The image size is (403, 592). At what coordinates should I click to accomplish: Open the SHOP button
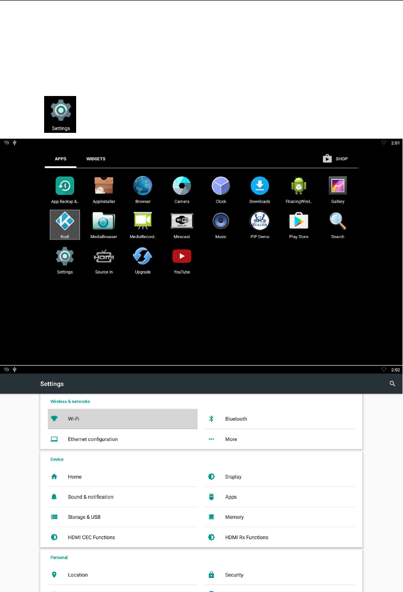pos(336,159)
